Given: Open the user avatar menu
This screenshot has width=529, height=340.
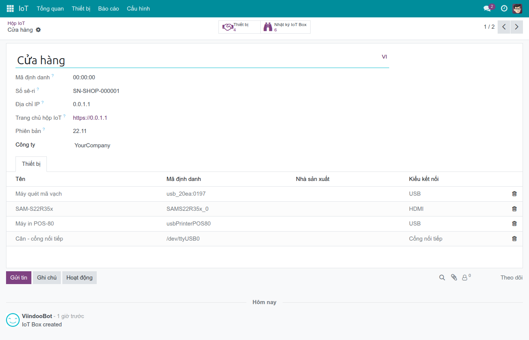Looking at the screenshot, I should pos(517,8).
